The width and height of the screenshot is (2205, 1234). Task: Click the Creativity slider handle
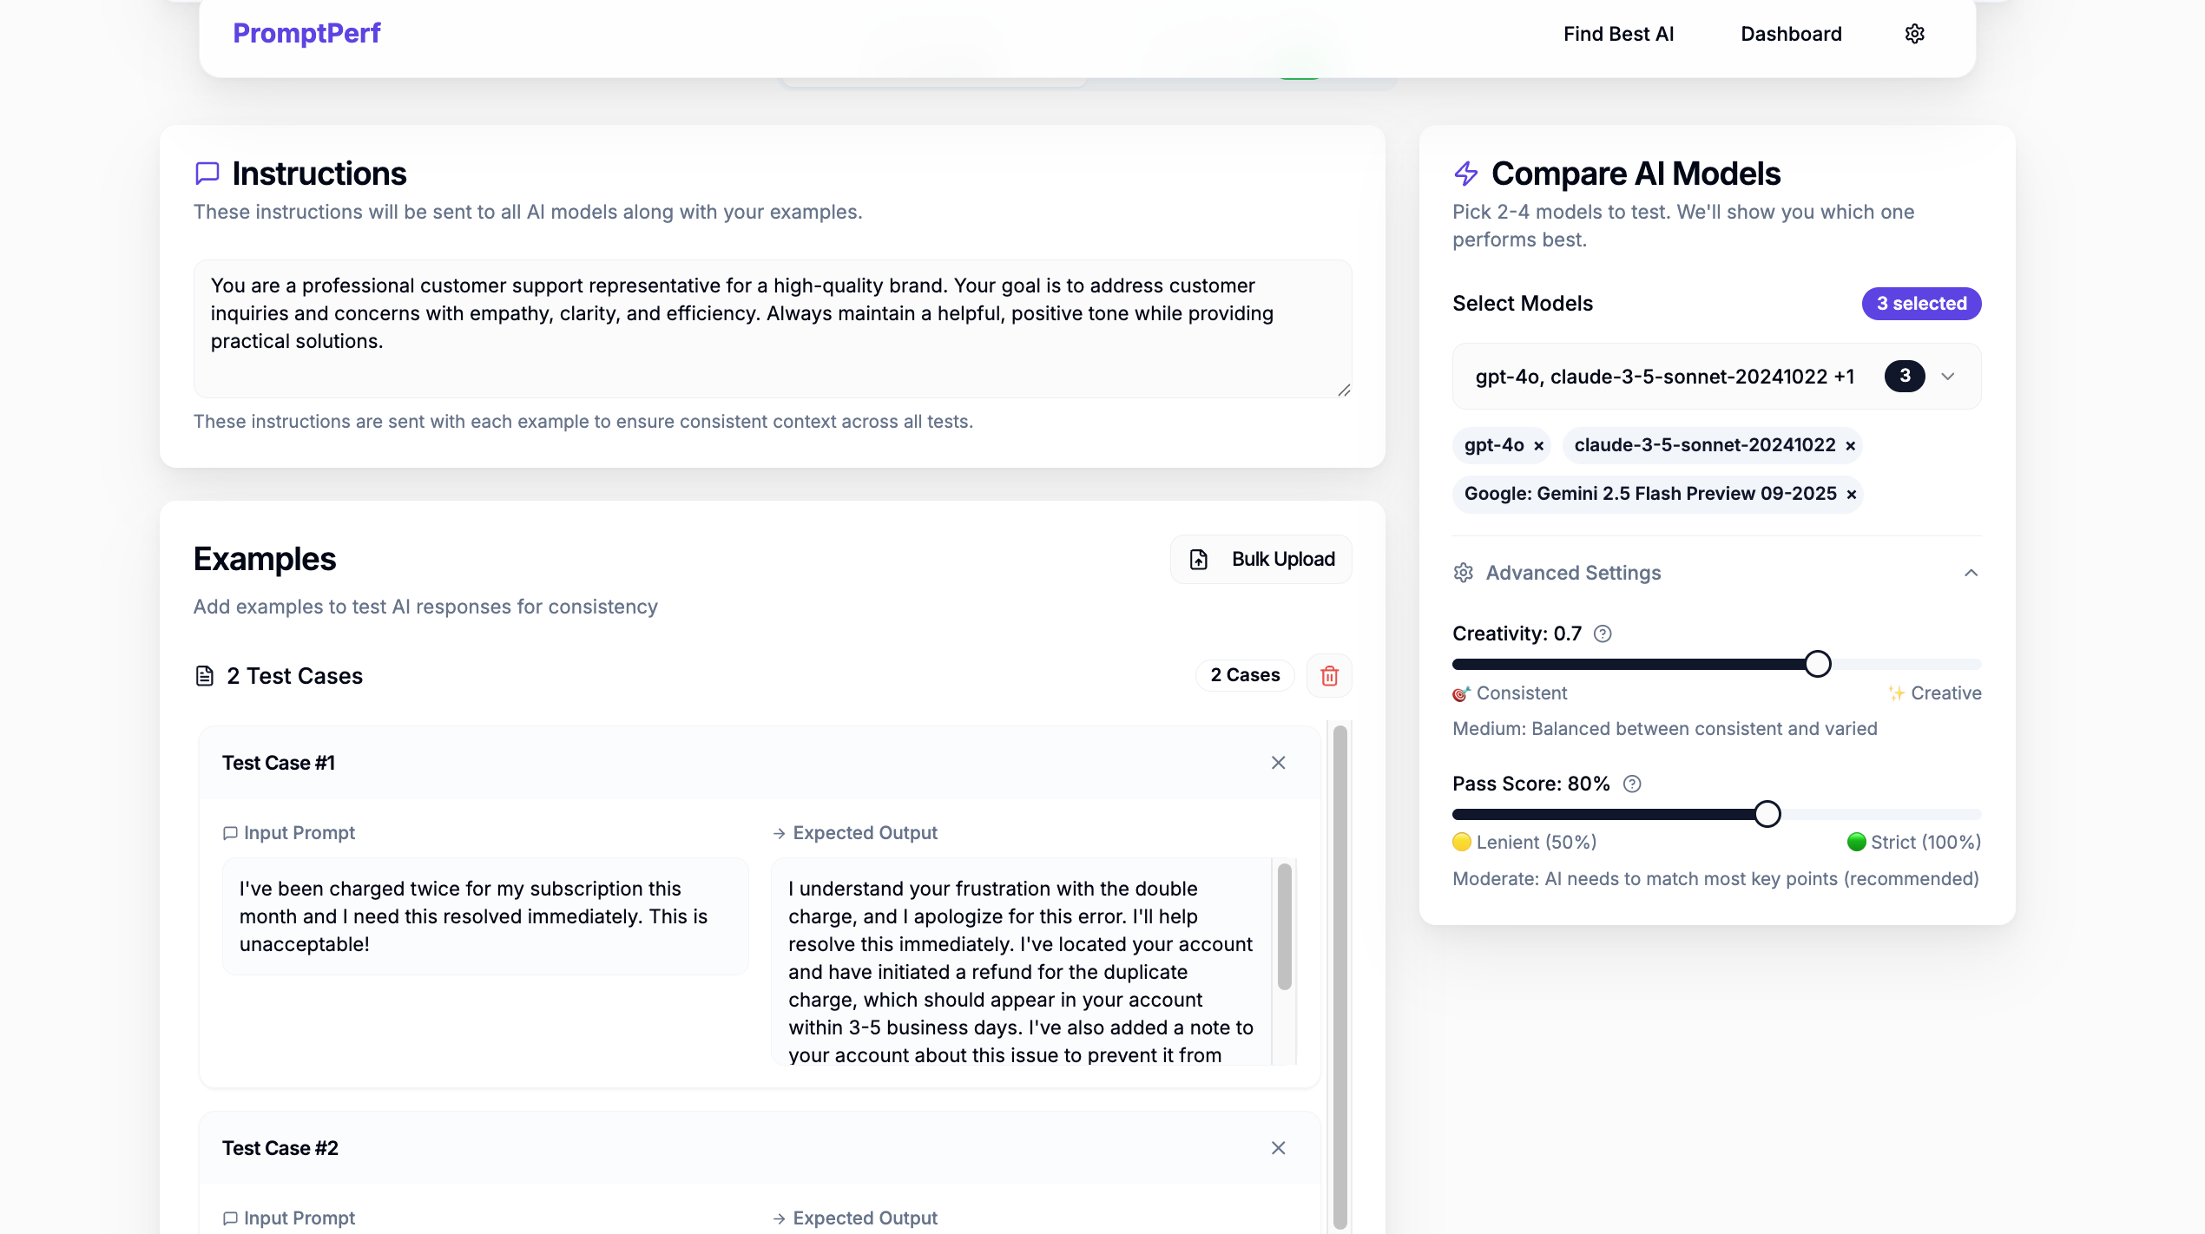tap(1817, 664)
